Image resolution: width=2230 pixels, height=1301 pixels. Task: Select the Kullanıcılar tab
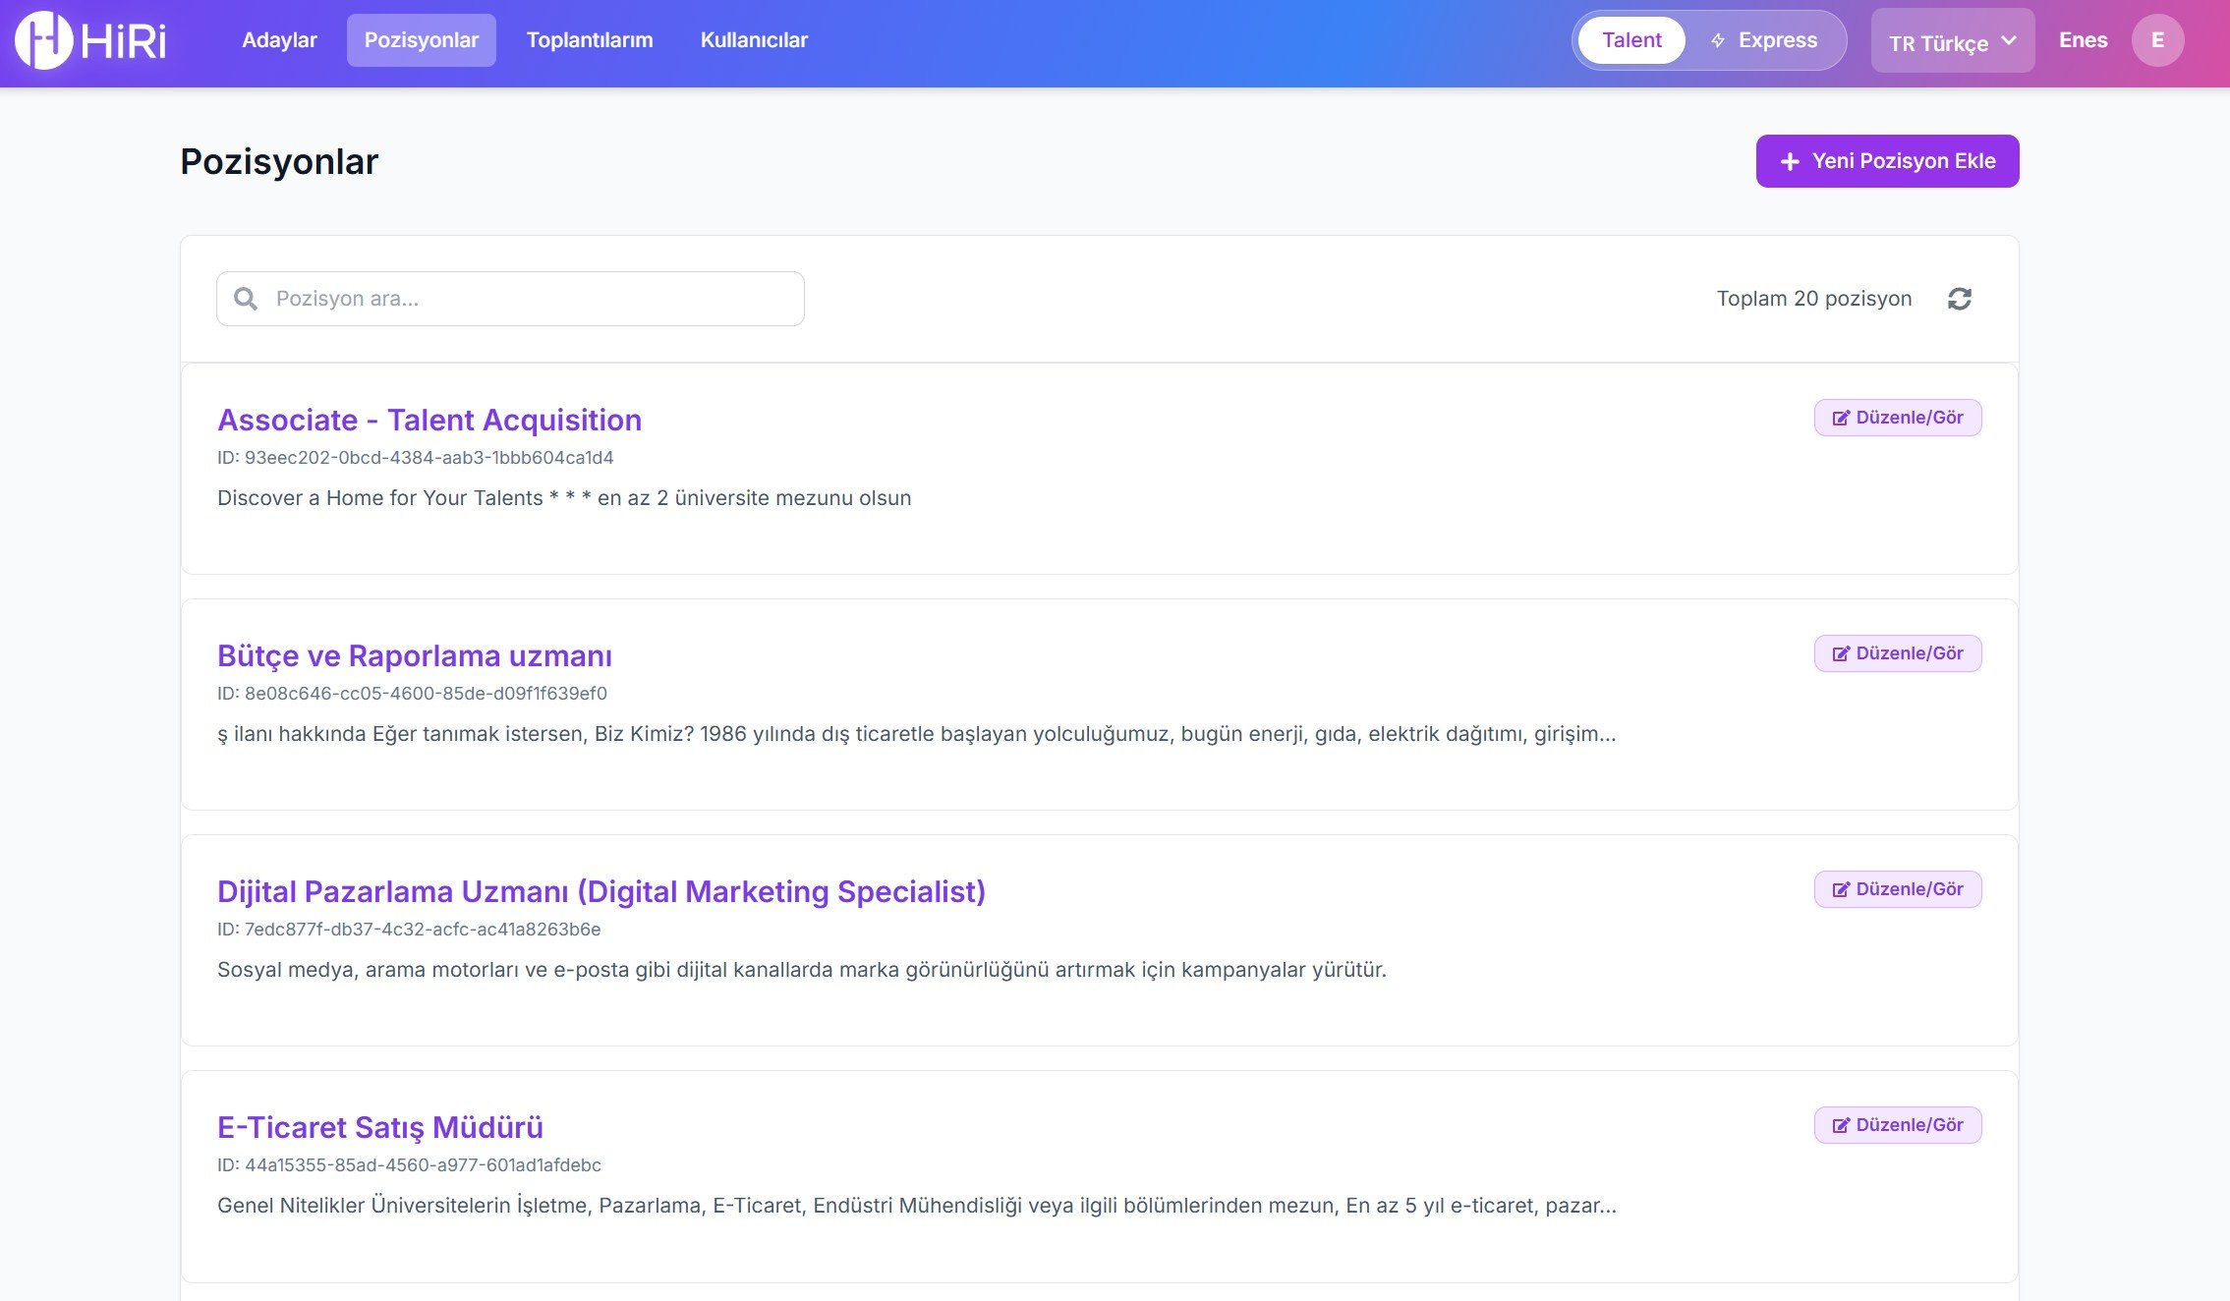(x=754, y=40)
